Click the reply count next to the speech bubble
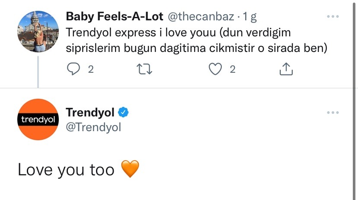Screen dimensions: 358x200 (91, 69)
